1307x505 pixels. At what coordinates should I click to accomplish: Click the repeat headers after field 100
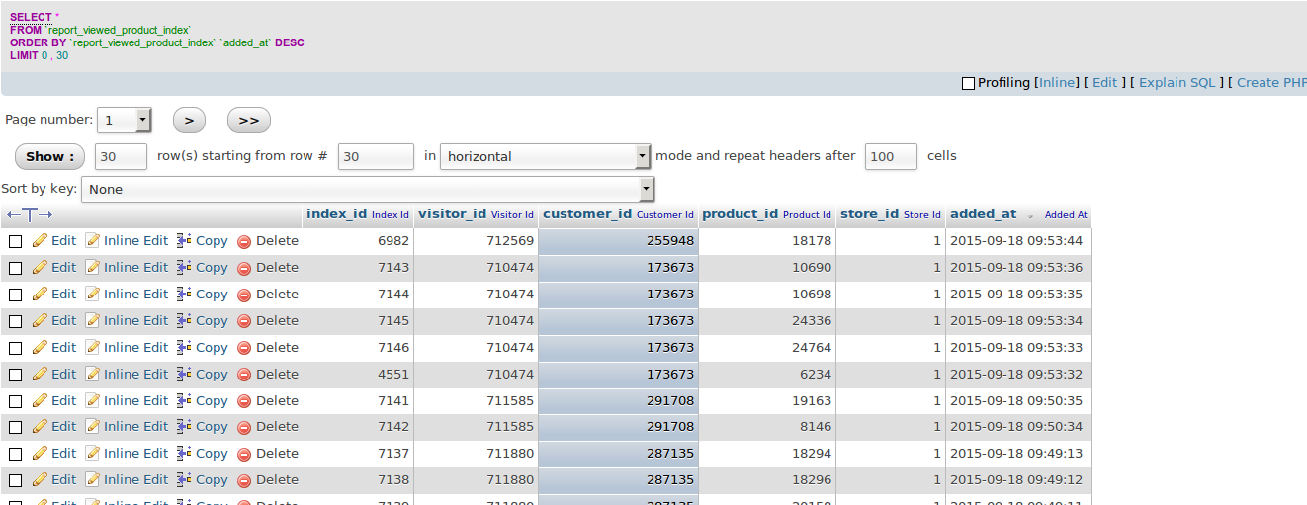[x=891, y=156]
